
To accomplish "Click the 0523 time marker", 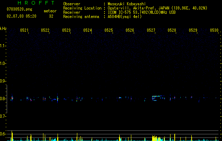I will click(66, 30).
